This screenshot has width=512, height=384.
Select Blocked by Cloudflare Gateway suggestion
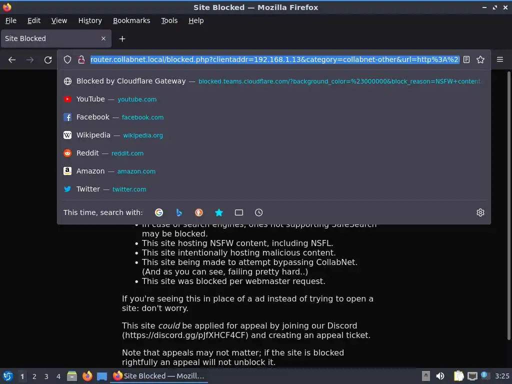tap(273, 81)
